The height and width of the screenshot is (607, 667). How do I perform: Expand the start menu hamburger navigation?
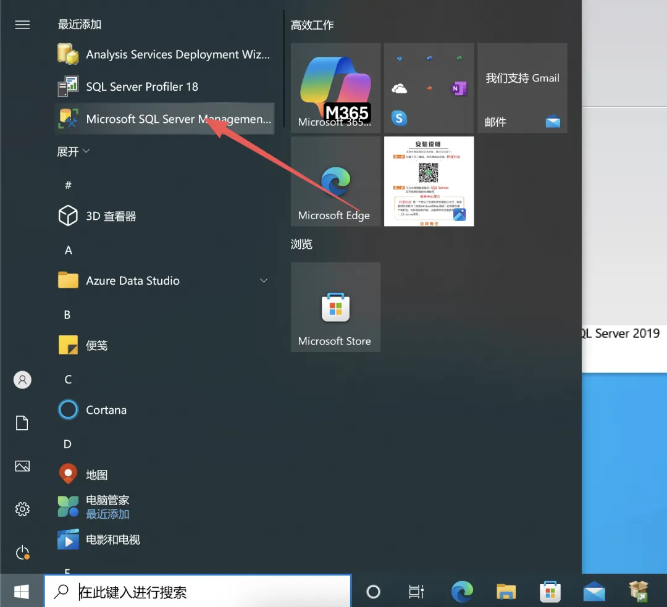tap(23, 25)
